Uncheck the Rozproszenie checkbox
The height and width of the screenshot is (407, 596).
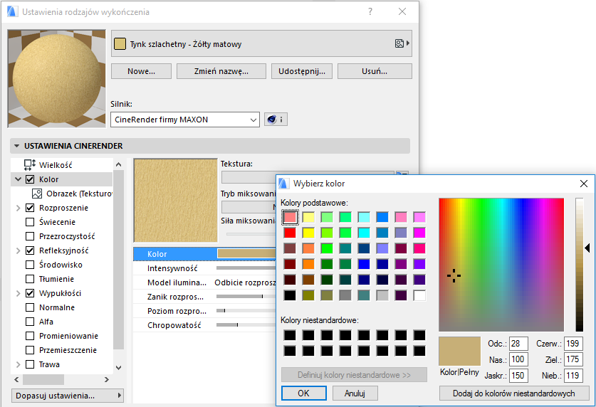tap(30, 208)
